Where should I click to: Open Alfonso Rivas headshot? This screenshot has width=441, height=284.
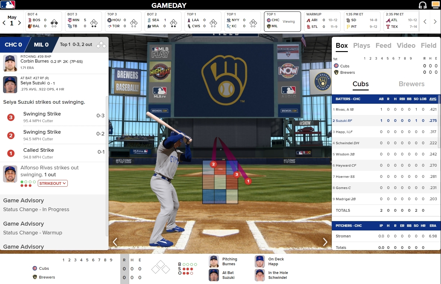click(10, 174)
